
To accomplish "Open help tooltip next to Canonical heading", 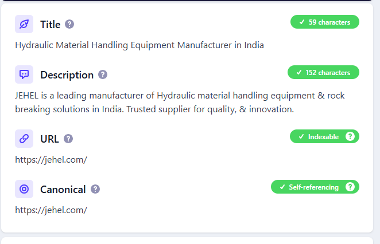I will point(95,189).
